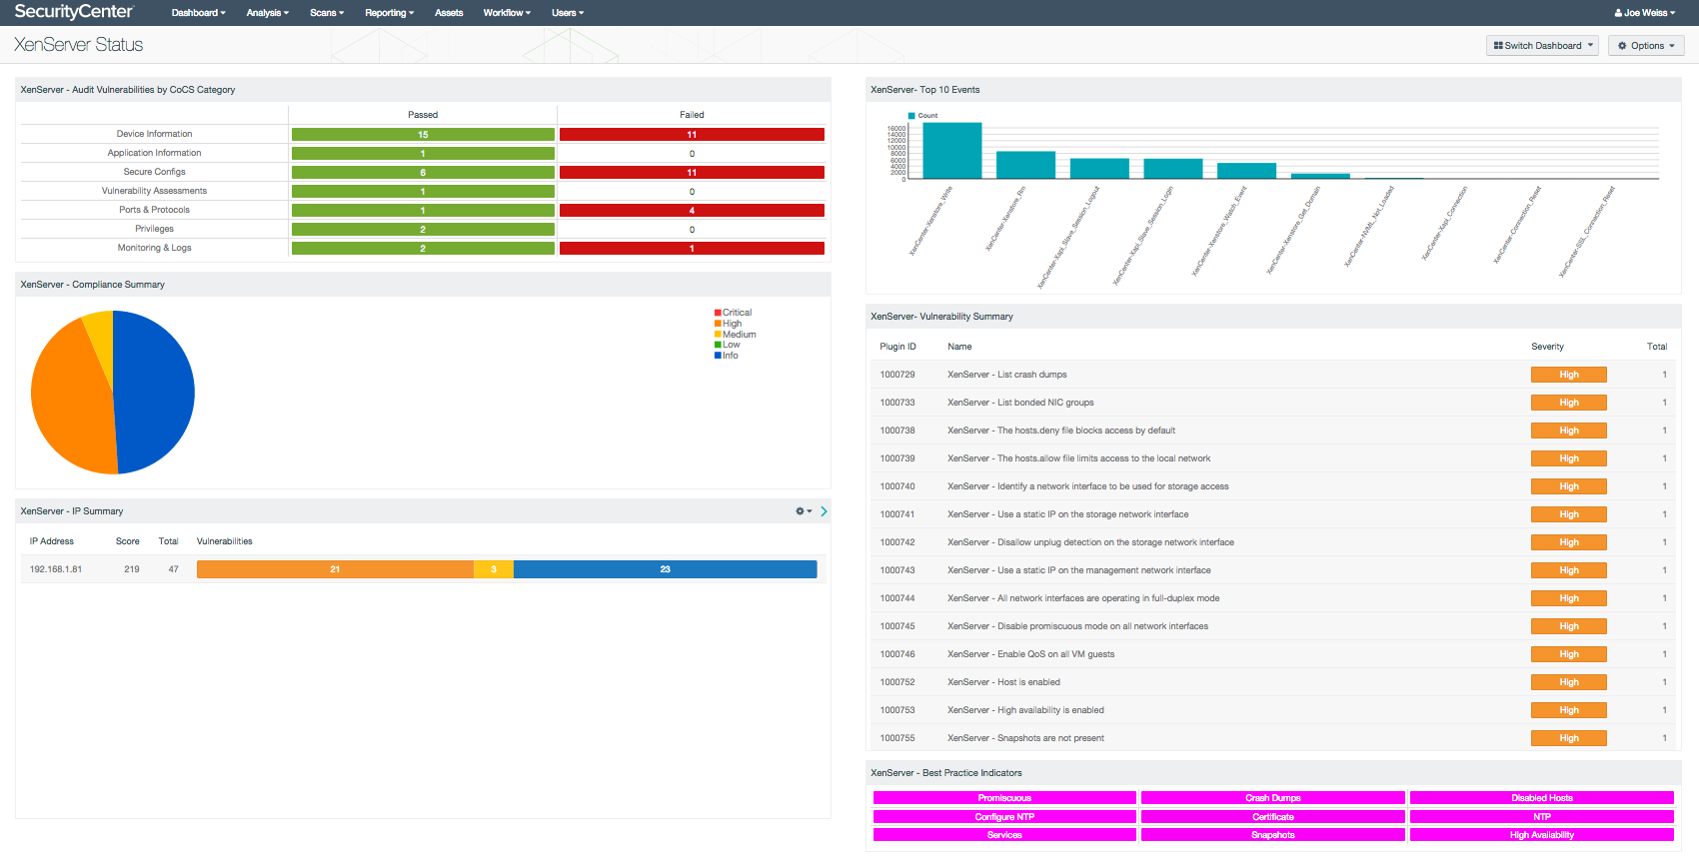1699x866 pixels.
Task: Click the Certificate indicator
Action: [1273, 817]
